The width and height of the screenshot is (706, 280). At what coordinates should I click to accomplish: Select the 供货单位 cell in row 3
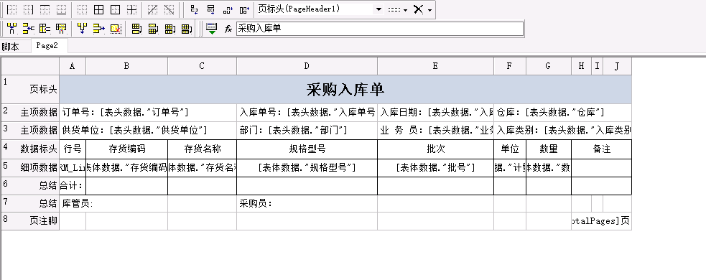point(148,131)
